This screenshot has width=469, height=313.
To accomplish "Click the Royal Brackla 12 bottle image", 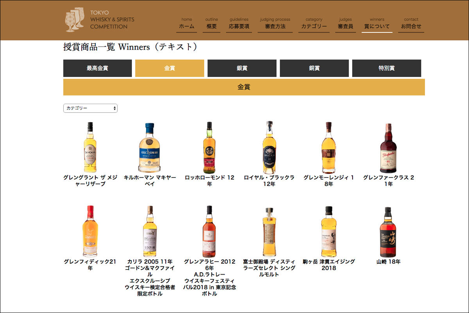I will click(x=269, y=147).
